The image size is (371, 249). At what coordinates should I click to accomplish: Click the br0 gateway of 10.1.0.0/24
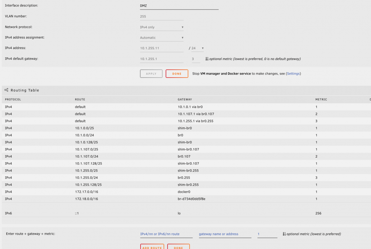pos(180,135)
